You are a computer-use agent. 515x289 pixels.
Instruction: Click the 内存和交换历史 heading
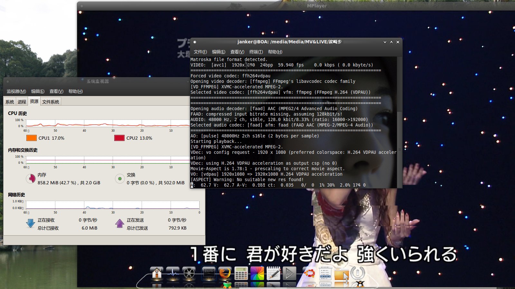pos(23,150)
